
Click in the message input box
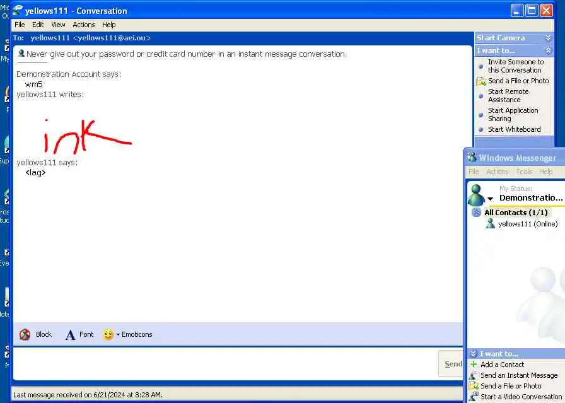(225, 363)
